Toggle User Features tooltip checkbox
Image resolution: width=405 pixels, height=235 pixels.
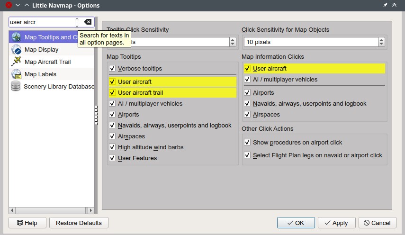tap(112, 158)
